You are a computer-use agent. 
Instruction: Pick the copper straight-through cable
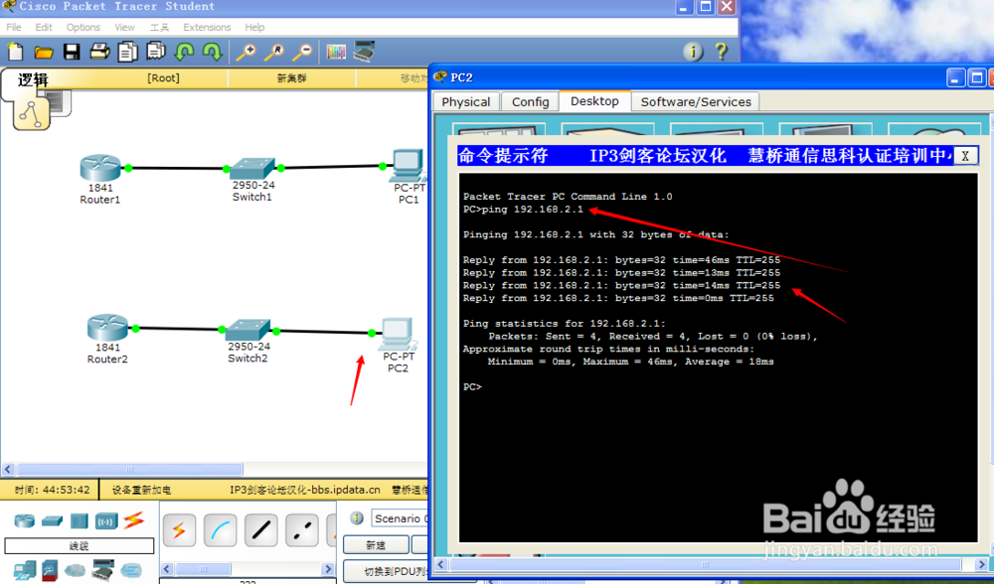260,529
